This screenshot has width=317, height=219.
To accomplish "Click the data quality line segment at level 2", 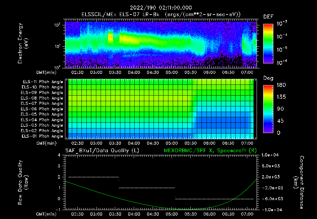I will click(93, 177).
